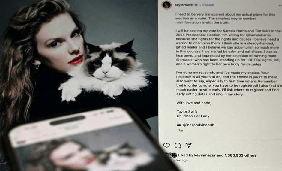Image resolution: width=282 pixels, height=171 pixels.
Task: Open the taylorswift username link
Action: pyautogui.click(x=184, y=5)
